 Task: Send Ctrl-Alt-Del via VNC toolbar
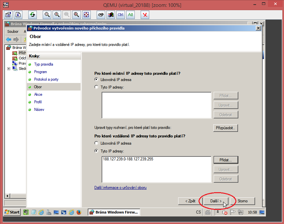101,15
